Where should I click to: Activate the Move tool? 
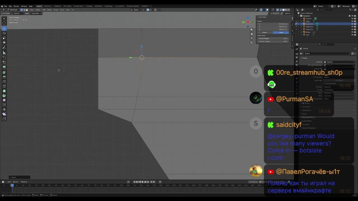coord(4,28)
